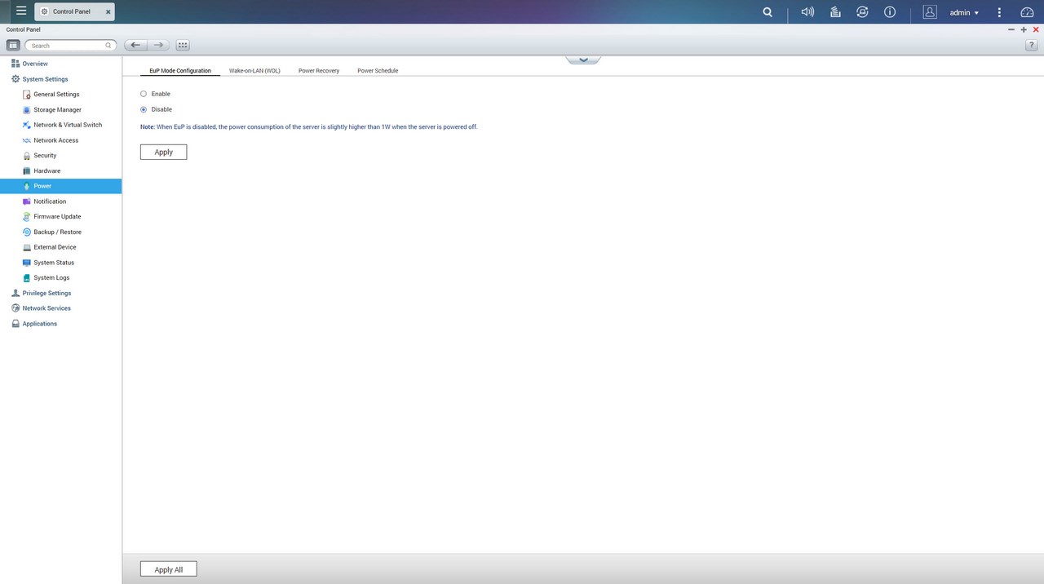Switch to Power Schedule tab
Viewport: 1044px width, 584px height.
[x=378, y=71]
